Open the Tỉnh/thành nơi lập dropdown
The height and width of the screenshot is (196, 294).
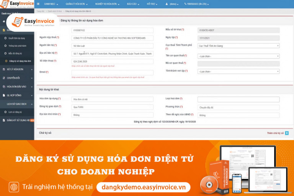coord(238,72)
